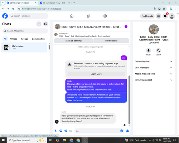
Task: Click Mark as pending button
Action: (x=73, y=41)
